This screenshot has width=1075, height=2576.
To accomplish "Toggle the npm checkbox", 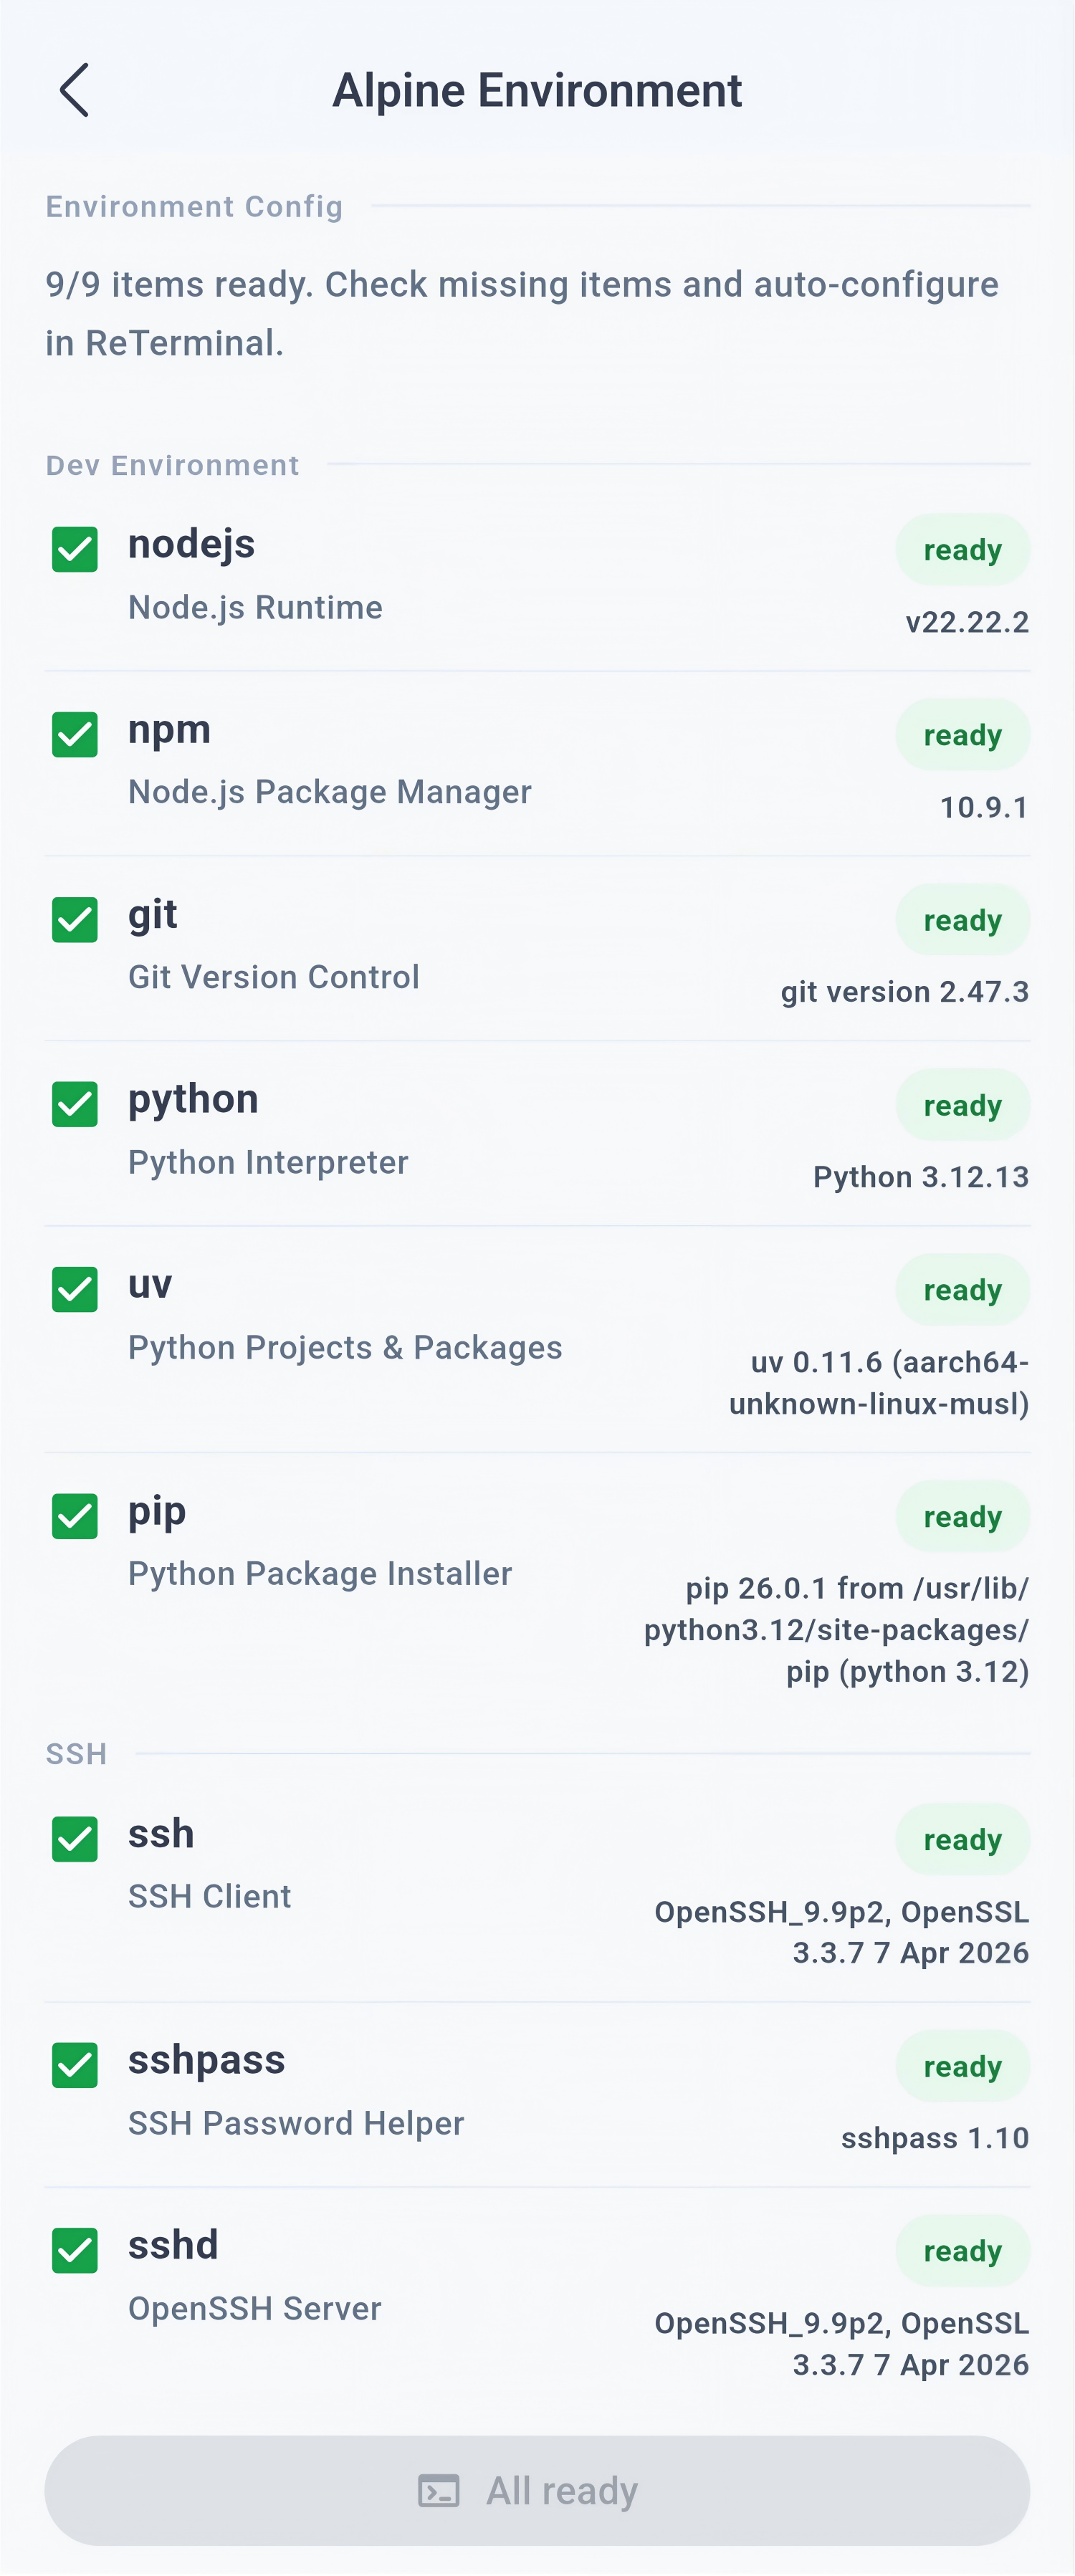I will [75, 735].
